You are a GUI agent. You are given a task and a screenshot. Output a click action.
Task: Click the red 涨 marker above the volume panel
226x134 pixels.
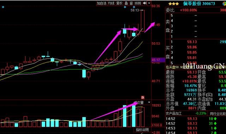[x=143, y=97]
